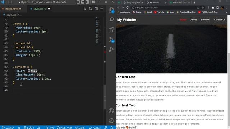Open the Chrome three-dot menu
The height and width of the screenshot is (129, 230).
(x=227, y=8)
